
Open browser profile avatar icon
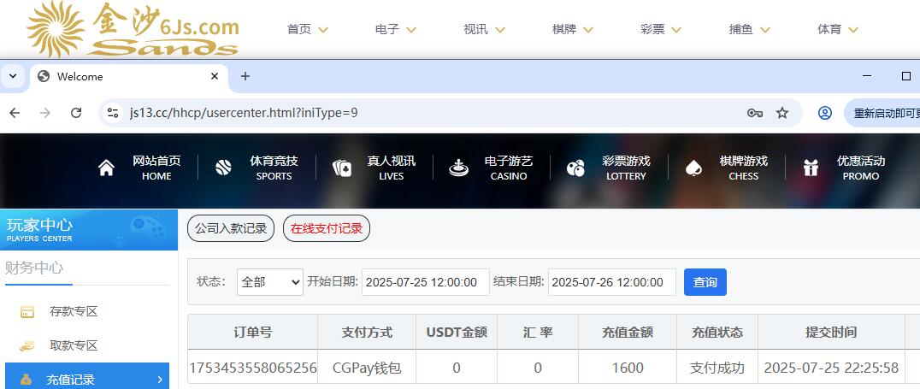(x=824, y=113)
